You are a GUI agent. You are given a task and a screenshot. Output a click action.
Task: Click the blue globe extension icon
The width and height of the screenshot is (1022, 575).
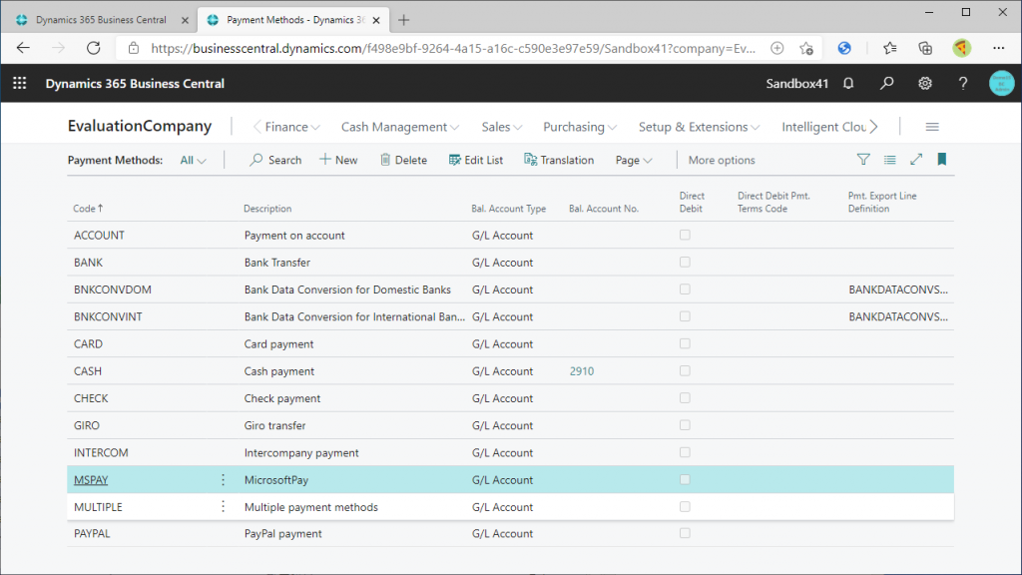pyautogui.click(x=844, y=48)
